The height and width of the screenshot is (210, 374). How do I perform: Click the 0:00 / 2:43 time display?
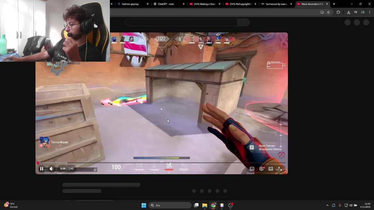pos(67,169)
